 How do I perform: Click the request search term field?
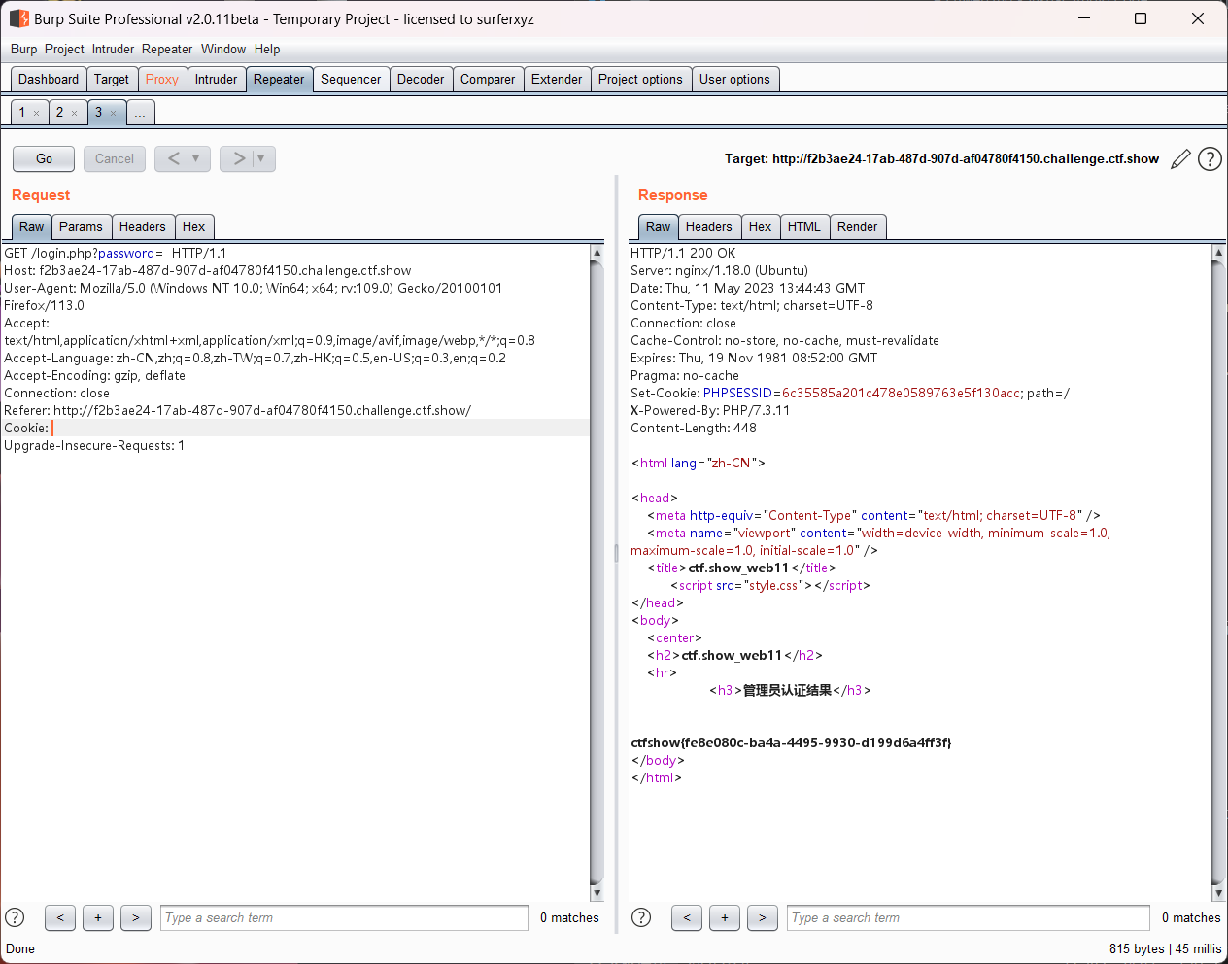point(344,917)
